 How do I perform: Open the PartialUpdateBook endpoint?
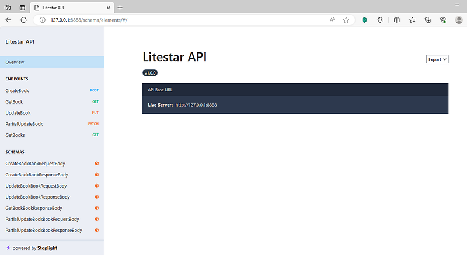[52, 124]
